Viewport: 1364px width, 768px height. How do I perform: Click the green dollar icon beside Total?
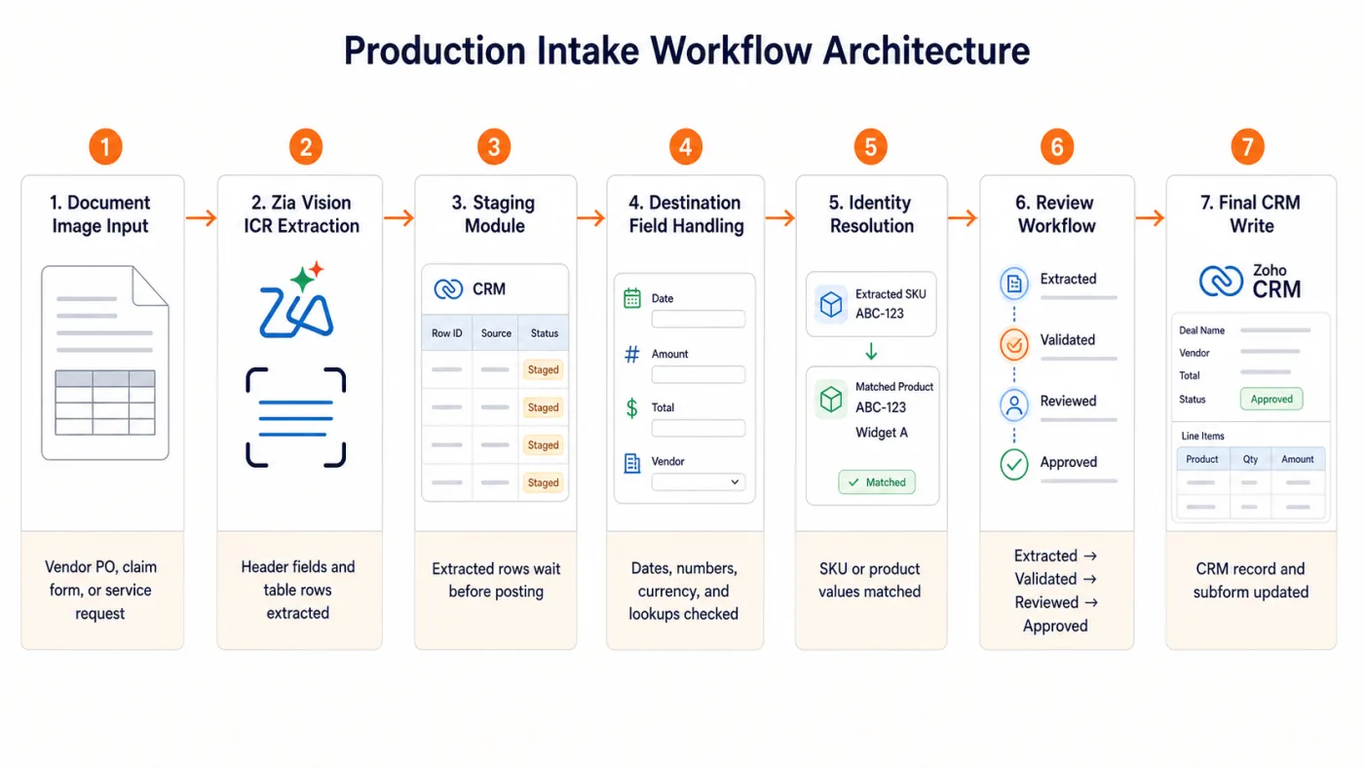(x=631, y=408)
